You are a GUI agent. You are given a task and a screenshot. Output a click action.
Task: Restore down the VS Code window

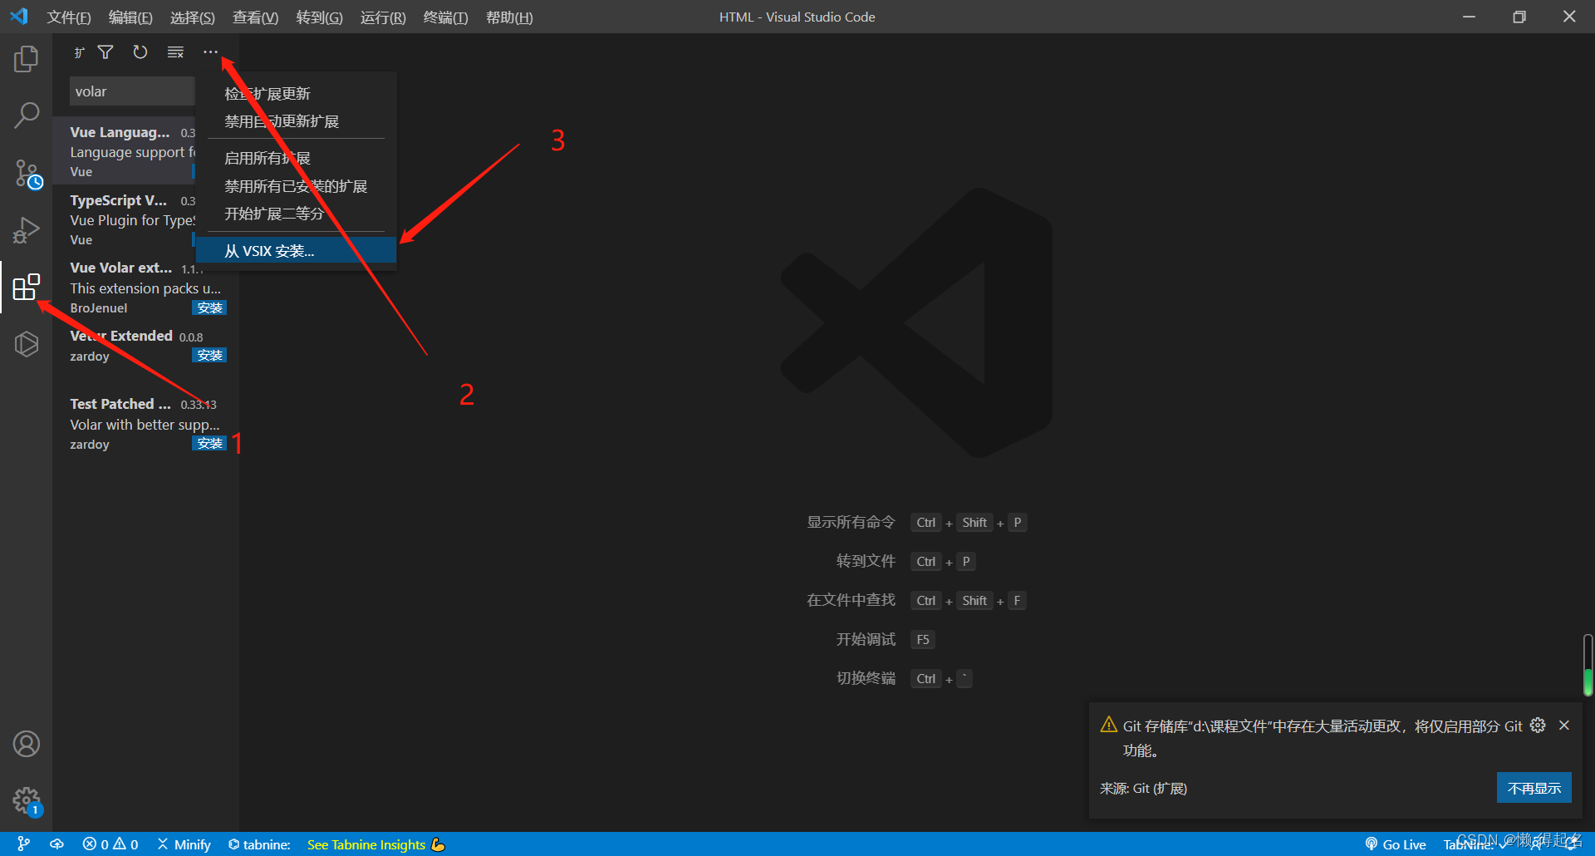pyautogui.click(x=1519, y=17)
